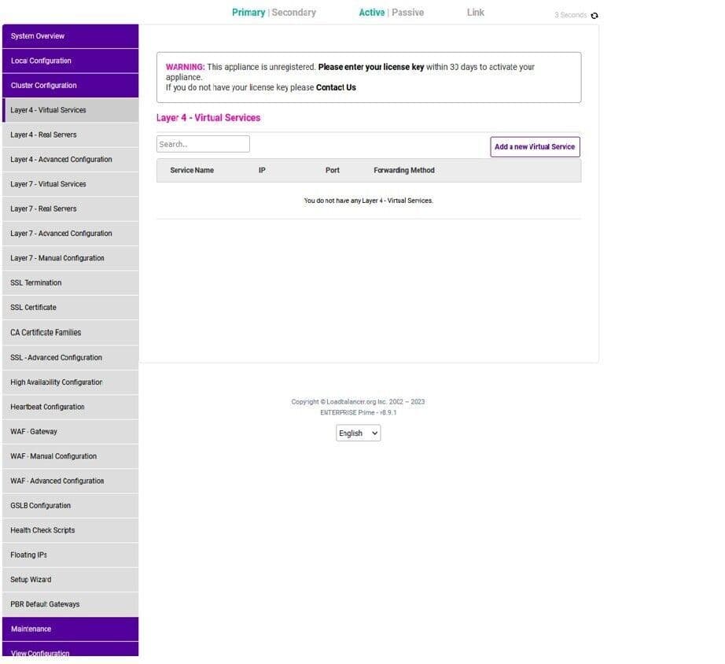Viewport: 725px width, 664px height.
Task: Select Layer 7 - Virtual Services menu item
Action: (70, 184)
